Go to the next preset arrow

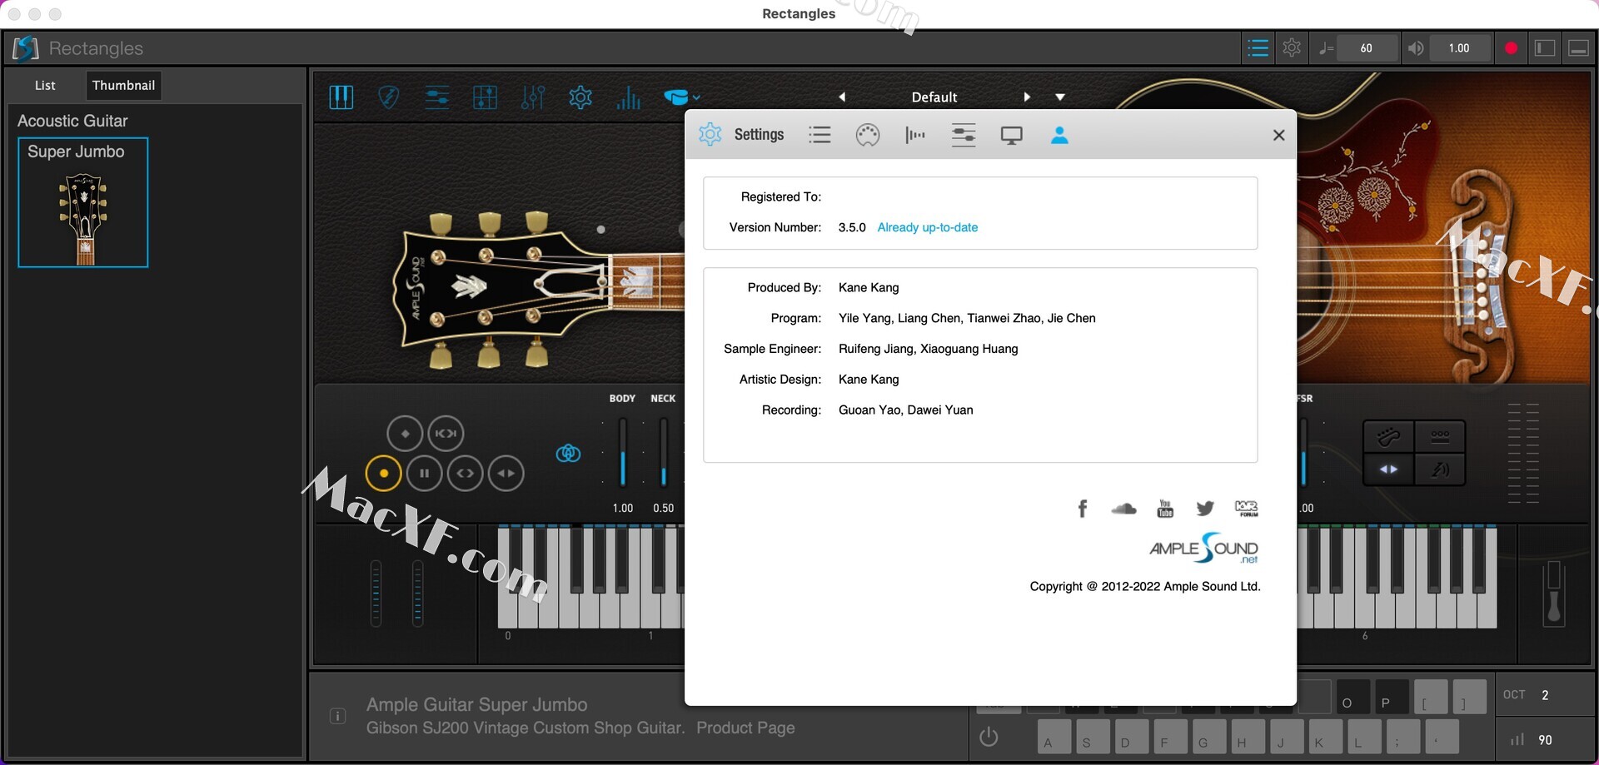coord(1027,97)
